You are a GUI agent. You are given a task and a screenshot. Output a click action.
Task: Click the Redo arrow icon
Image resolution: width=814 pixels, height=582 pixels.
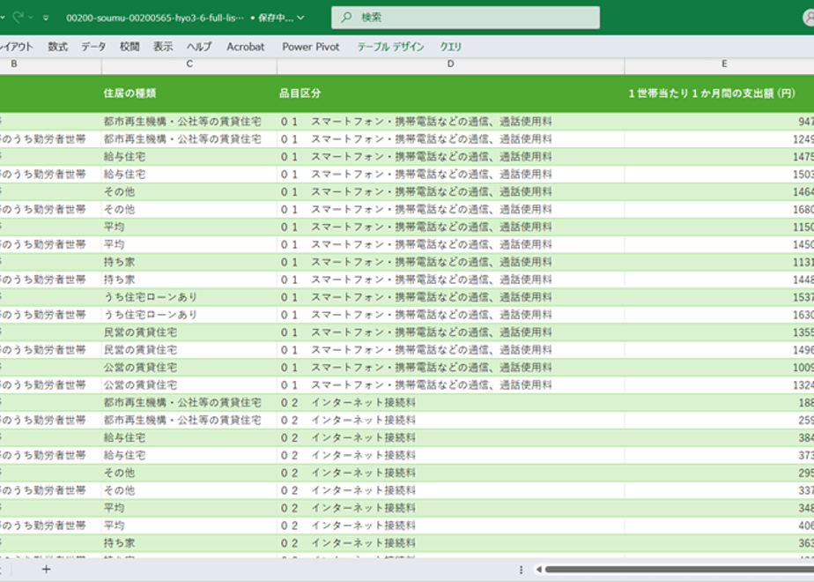[x=18, y=17]
